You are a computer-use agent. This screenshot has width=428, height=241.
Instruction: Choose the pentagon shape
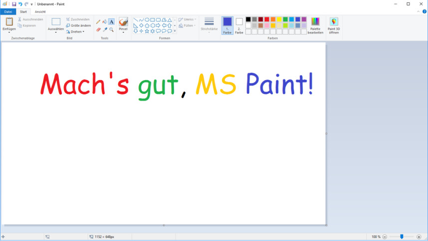point(147,25)
